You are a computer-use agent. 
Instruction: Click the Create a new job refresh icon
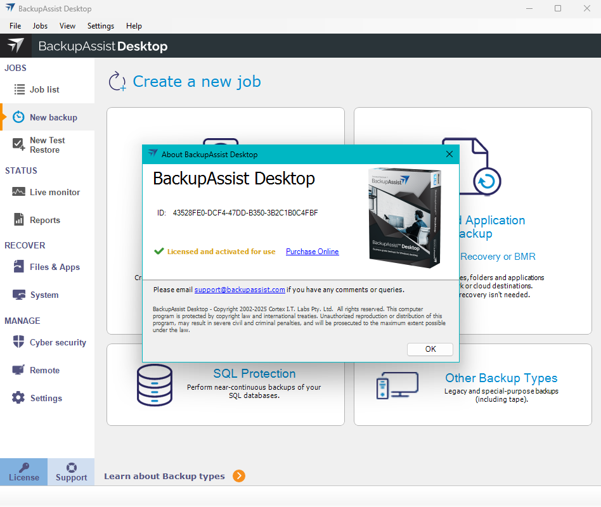click(117, 81)
